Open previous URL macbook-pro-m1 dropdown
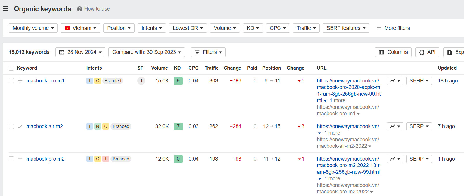The image size is (464, 196). [358, 114]
